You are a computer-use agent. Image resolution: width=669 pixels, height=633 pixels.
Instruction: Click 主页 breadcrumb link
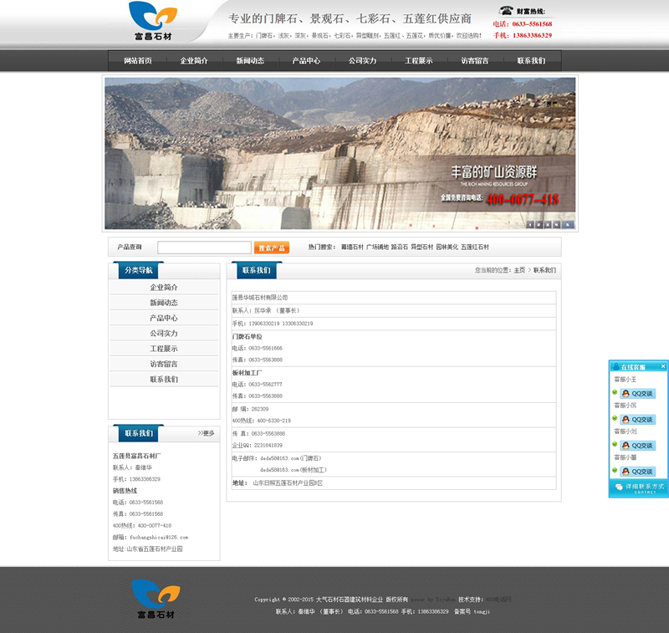tap(519, 270)
